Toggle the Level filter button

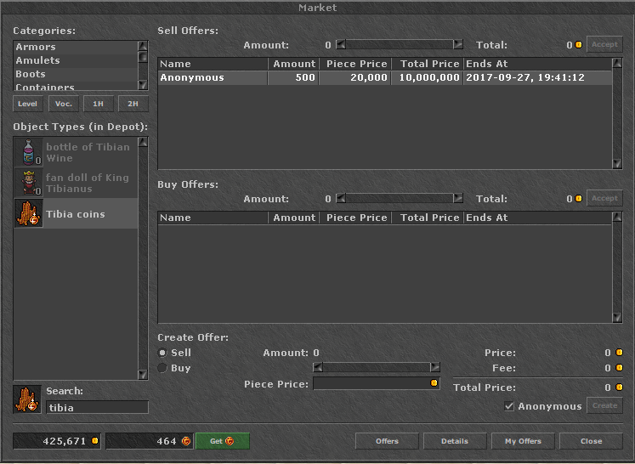[x=27, y=104]
